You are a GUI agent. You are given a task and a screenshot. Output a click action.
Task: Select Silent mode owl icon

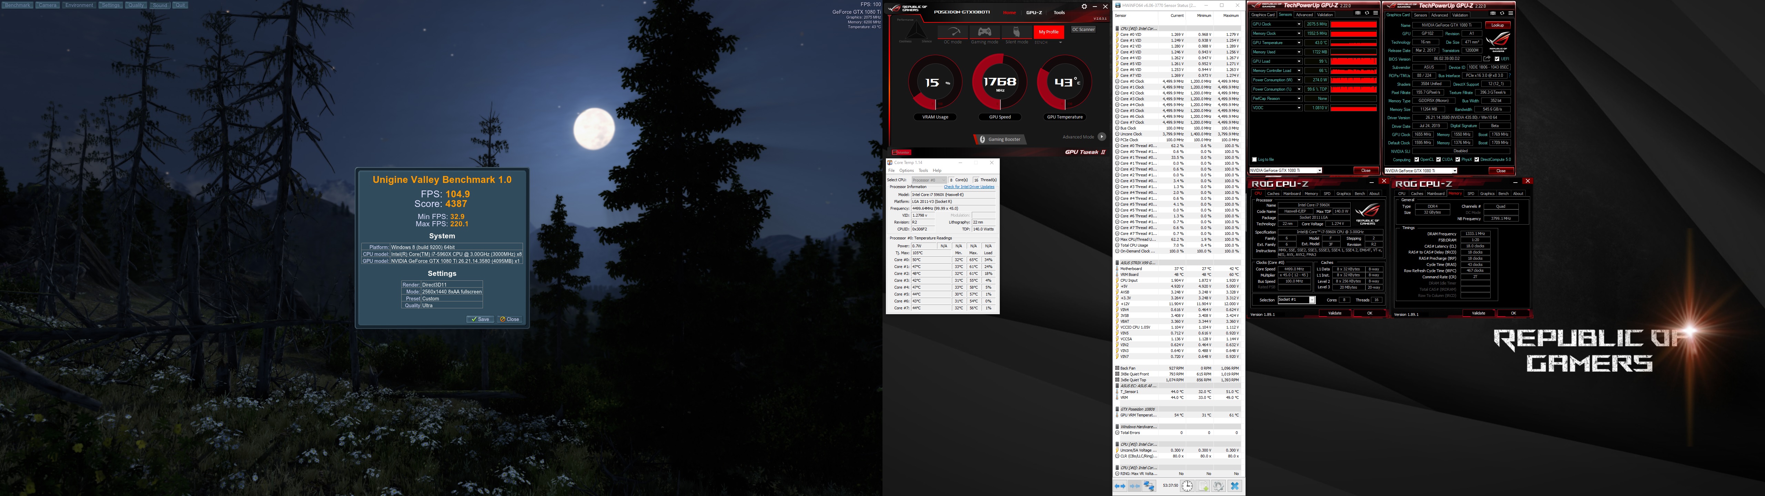point(1016,32)
